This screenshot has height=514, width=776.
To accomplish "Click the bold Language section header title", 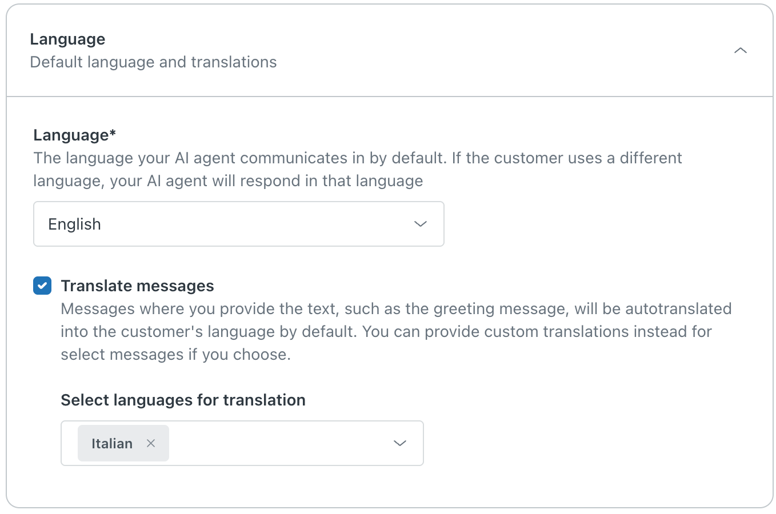I will (67, 39).
